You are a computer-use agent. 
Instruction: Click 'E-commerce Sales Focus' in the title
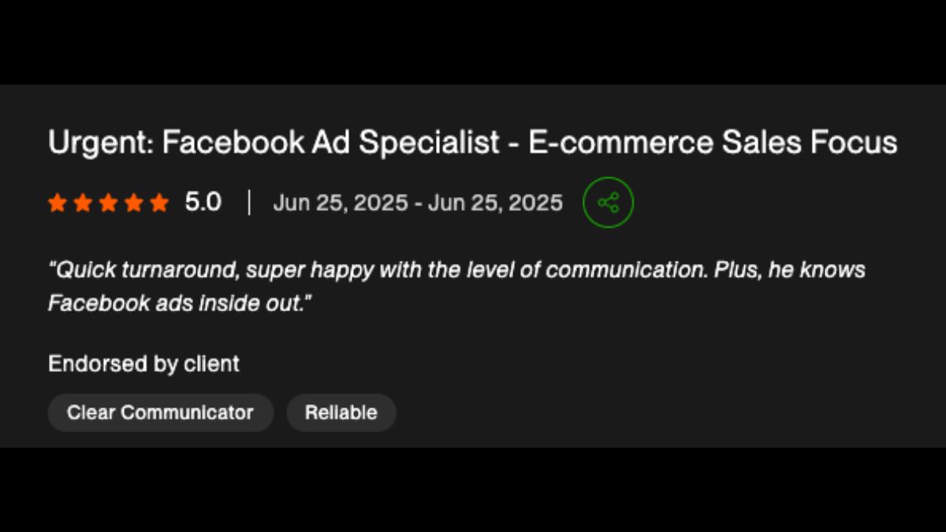713,143
